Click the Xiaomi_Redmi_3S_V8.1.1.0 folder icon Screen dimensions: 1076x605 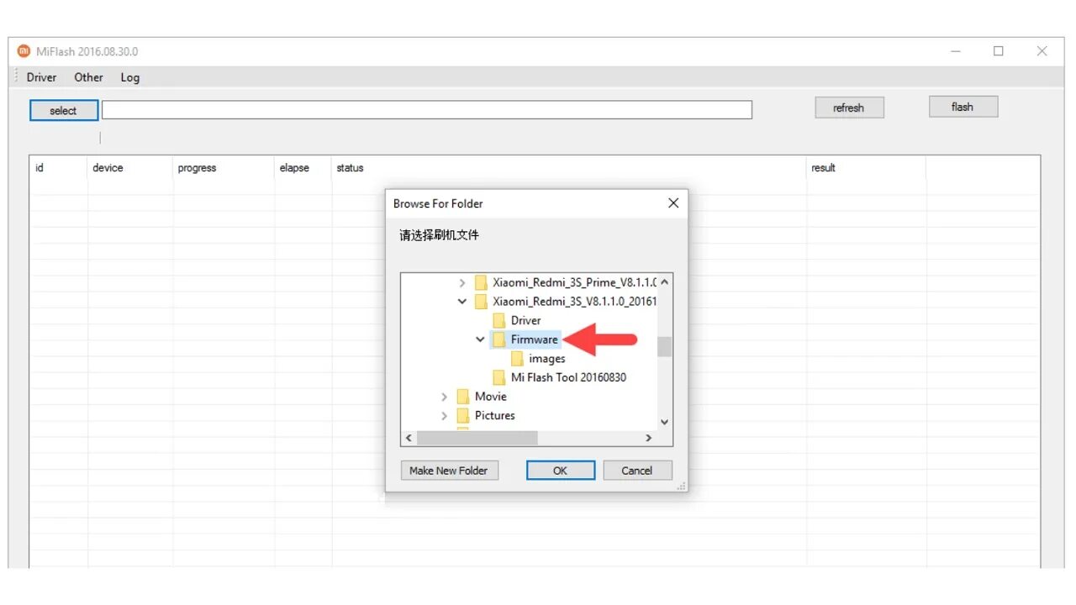tap(481, 302)
